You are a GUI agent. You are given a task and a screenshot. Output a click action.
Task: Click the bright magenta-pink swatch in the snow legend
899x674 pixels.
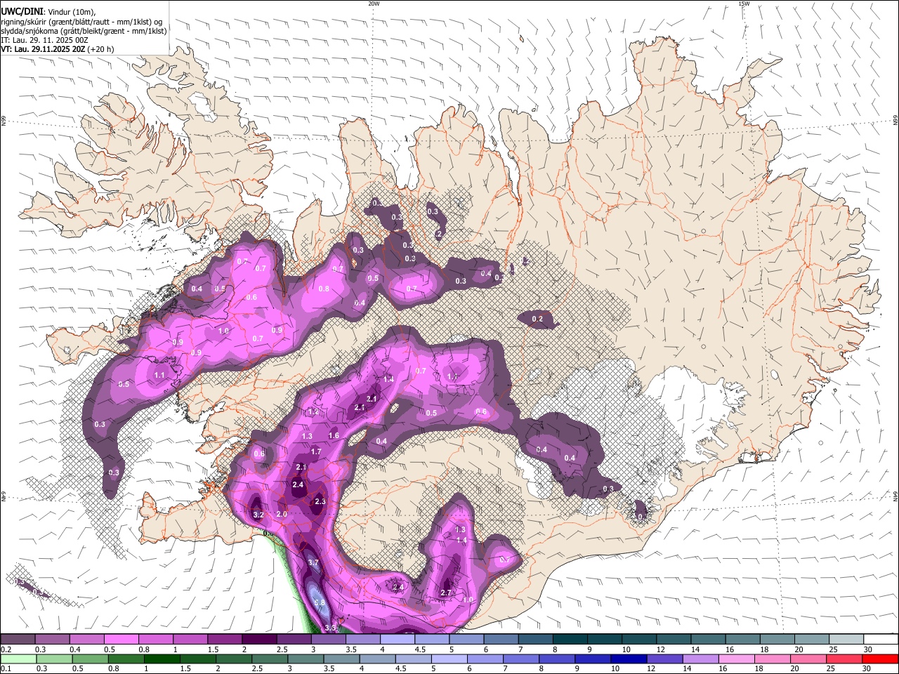122,639
